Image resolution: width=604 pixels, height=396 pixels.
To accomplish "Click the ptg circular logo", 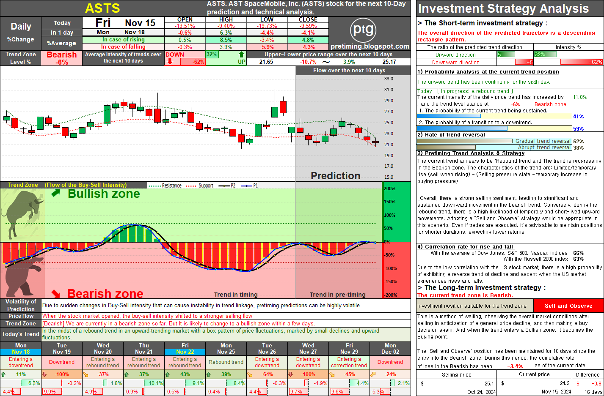I will (363, 30).
